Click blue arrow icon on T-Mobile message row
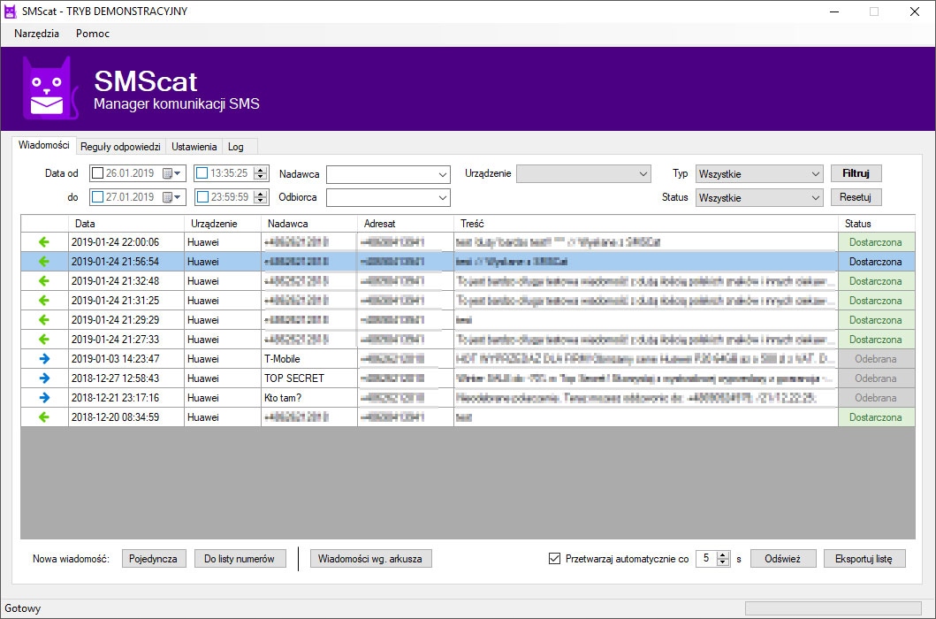This screenshot has height=619, width=936. pos(44,359)
